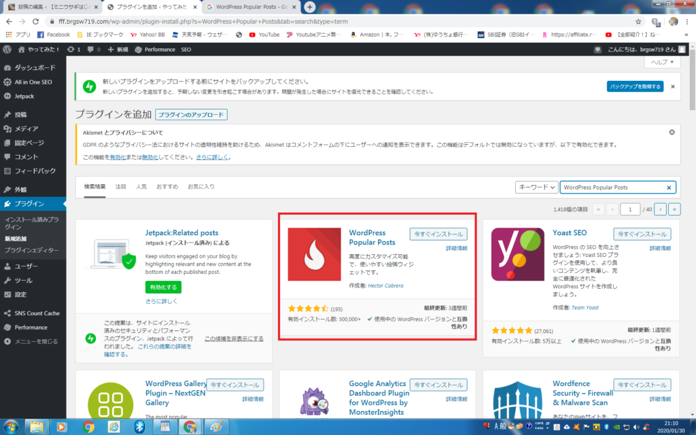Open the new tab plus button
The height and width of the screenshot is (435, 696).
pyautogui.click(x=310, y=7)
